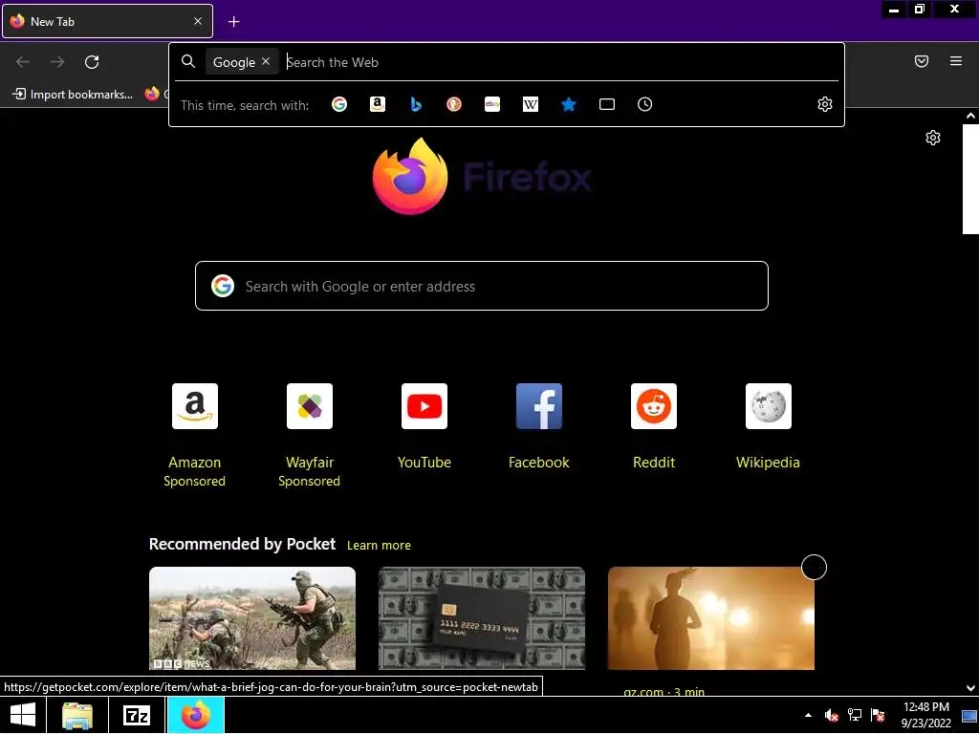Click the network tray icon
This screenshot has height=734, width=979.
point(854,715)
